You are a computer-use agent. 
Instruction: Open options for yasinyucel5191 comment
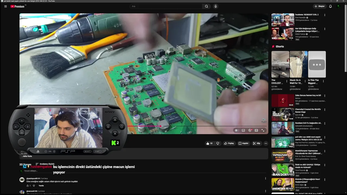265,178
